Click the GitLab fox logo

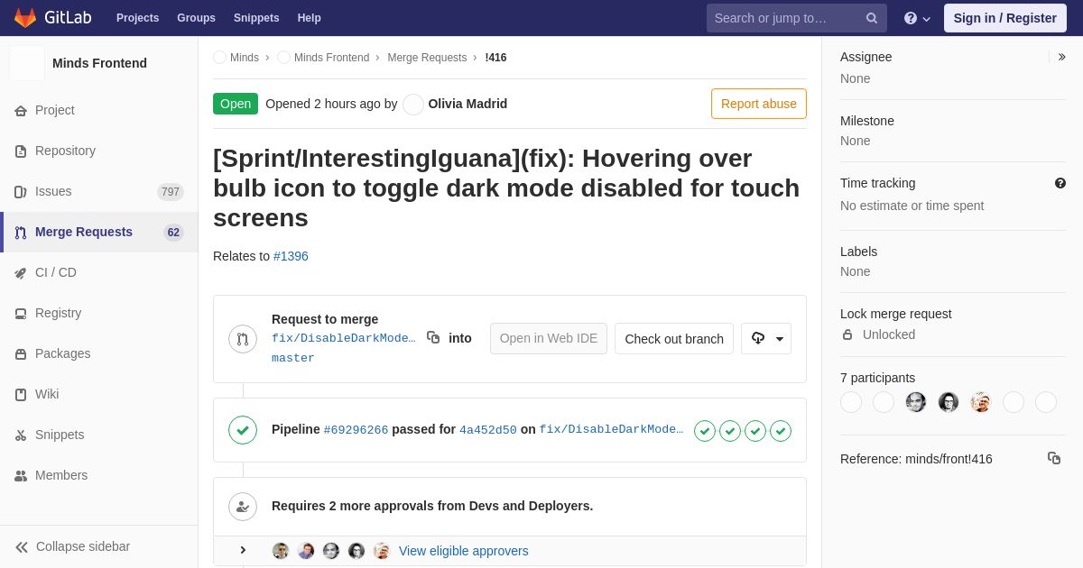coord(25,18)
